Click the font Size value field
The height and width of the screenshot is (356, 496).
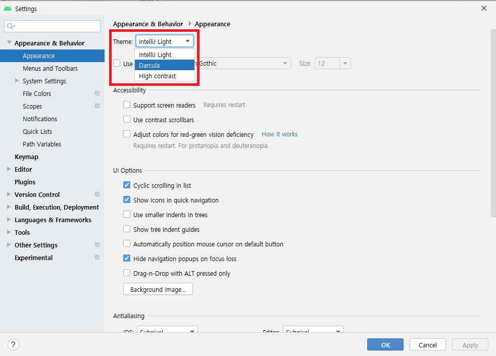point(327,63)
